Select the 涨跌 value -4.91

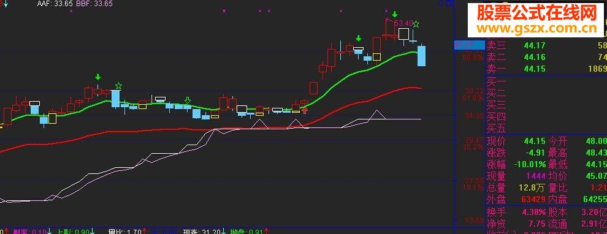pos(536,153)
